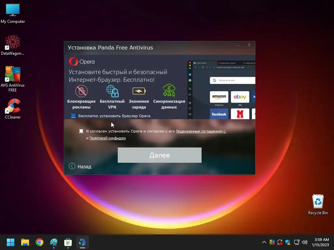
Task: Open File Explorer from the taskbar
Action: (25, 242)
